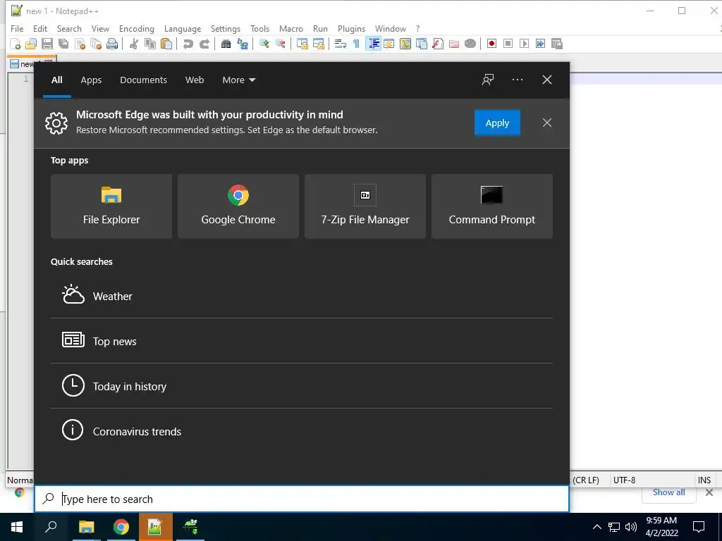Click the Paste clipboard icon
This screenshot has width=722, height=541.
[166, 44]
